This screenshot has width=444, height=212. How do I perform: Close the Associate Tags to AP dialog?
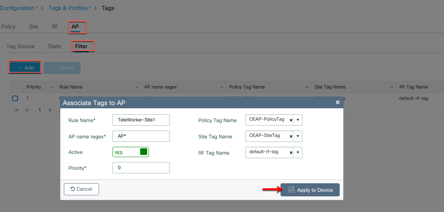[x=337, y=102]
